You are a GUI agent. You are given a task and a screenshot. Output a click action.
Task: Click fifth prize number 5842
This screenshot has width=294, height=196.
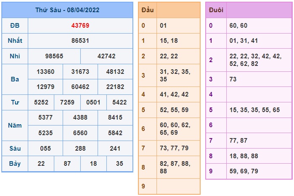[x=115, y=133]
